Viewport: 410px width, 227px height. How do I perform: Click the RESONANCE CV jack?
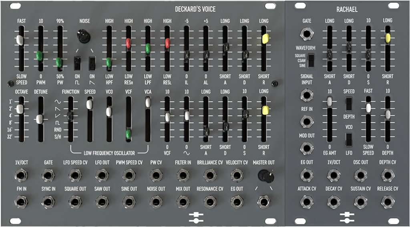tap(210, 202)
